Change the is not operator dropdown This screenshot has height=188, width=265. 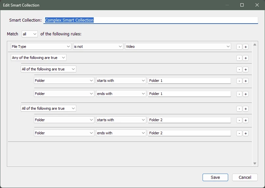[x=98, y=47]
